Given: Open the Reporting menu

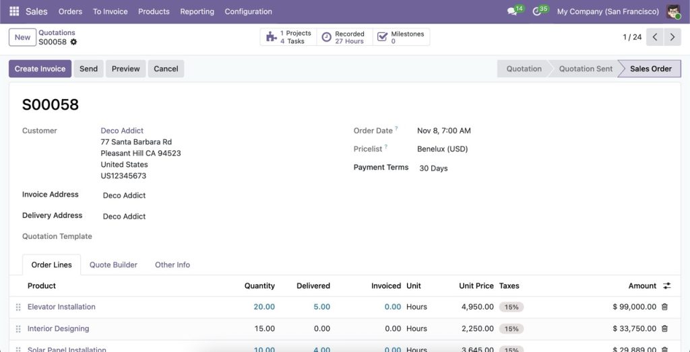Looking at the screenshot, I should [x=197, y=11].
